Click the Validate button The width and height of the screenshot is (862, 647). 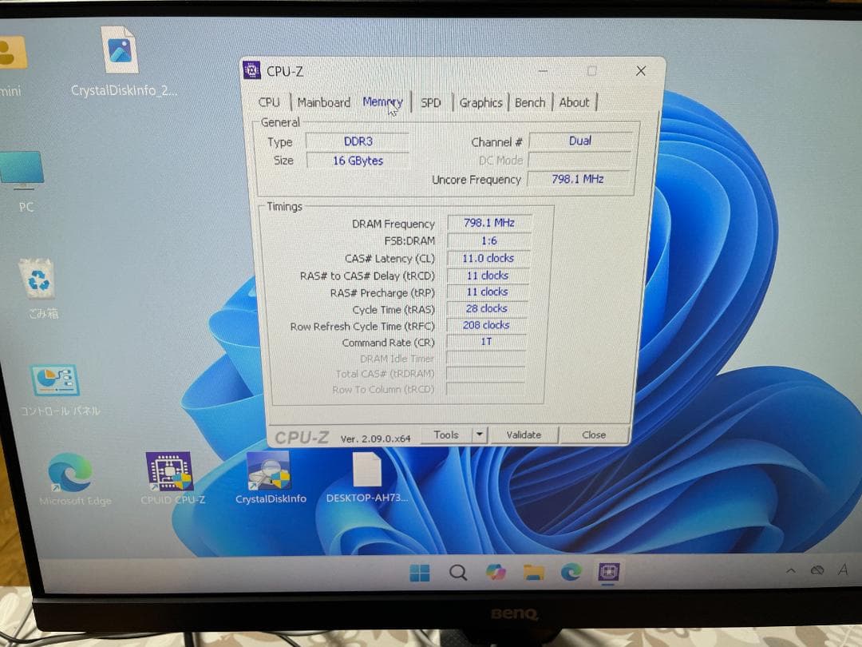tap(524, 435)
